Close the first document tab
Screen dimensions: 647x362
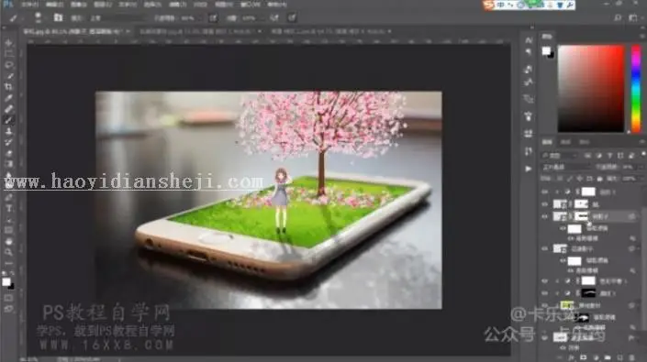pos(128,31)
